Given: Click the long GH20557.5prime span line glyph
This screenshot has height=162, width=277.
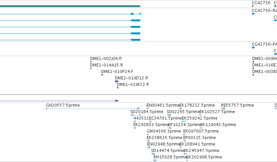Looking at the screenshot, I should point(93,109).
